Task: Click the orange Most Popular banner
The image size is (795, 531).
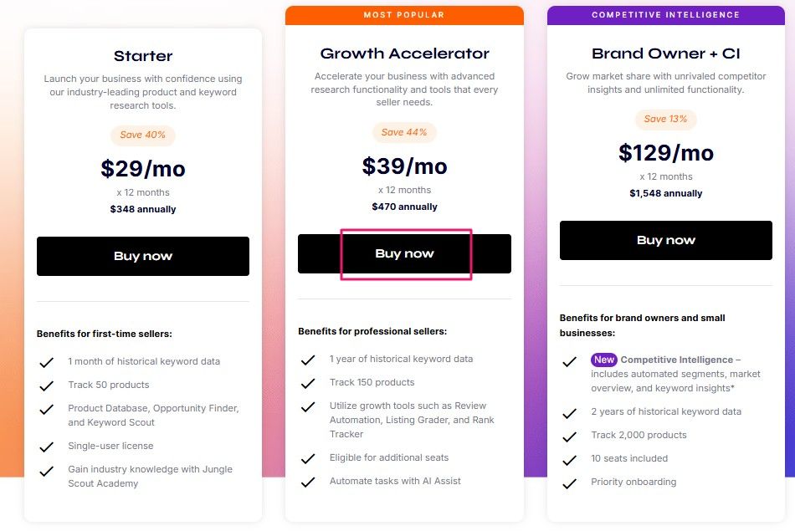Action: click(404, 15)
